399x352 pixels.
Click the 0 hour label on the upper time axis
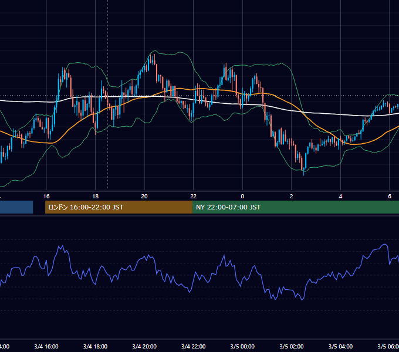click(242, 197)
